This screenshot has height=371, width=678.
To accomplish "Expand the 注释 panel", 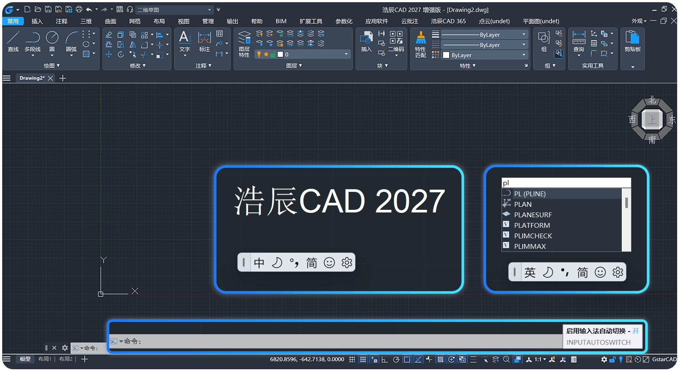I will coord(203,66).
